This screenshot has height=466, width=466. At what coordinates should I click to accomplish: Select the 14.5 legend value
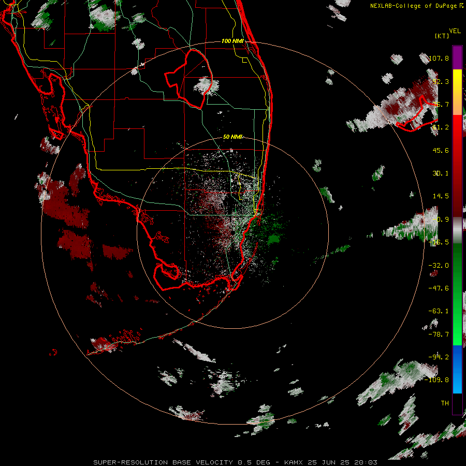pyautogui.click(x=441, y=196)
